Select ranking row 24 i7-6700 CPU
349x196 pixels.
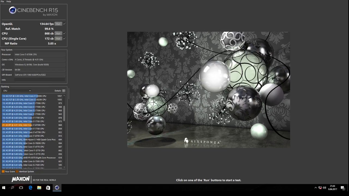tap(32, 136)
